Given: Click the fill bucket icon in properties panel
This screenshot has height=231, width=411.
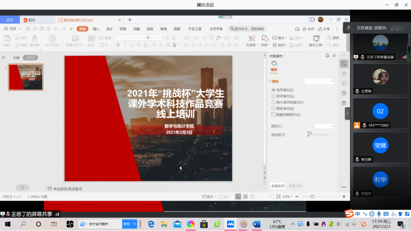Looking at the screenshot, I should 274,64.
